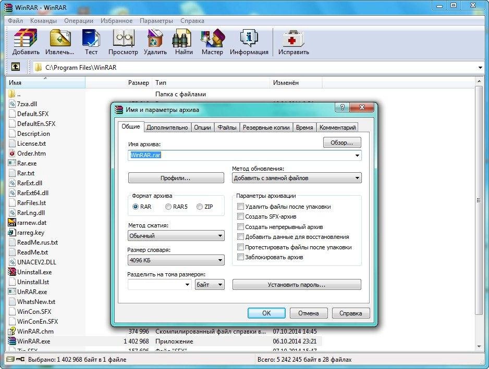
Task: Select the RarExt.dll file icon
Action: pyautogui.click(x=12, y=183)
